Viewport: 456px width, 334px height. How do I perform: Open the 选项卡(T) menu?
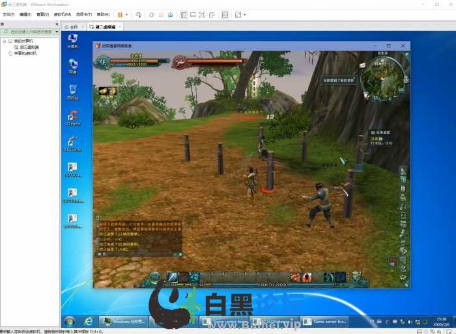84,14
